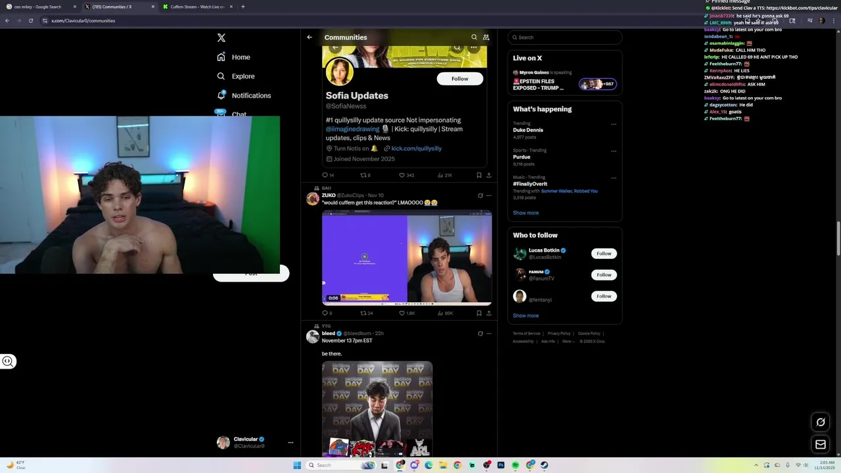Click the address bar showing x.com/Clavicular0/communities
The width and height of the screenshot is (841, 473).
pyautogui.click(x=83, y=20)
